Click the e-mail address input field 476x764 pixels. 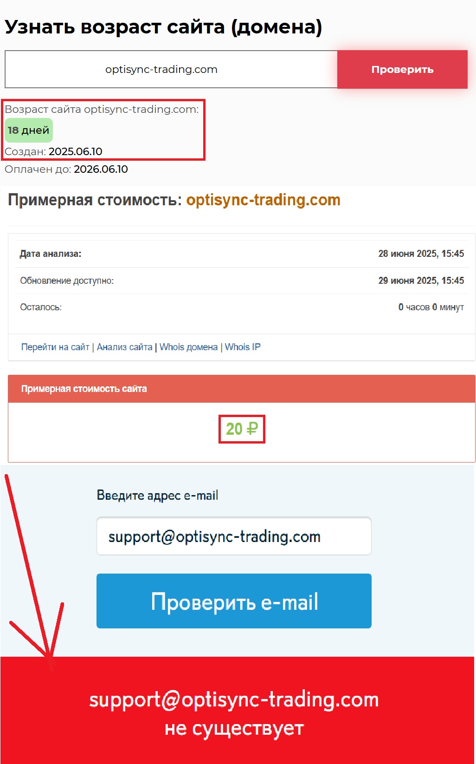coord(234,536)
